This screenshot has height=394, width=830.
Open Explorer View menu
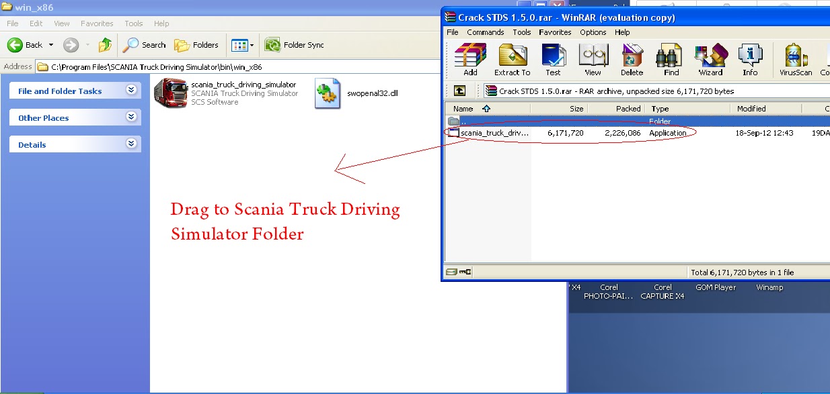pos(62,23)
